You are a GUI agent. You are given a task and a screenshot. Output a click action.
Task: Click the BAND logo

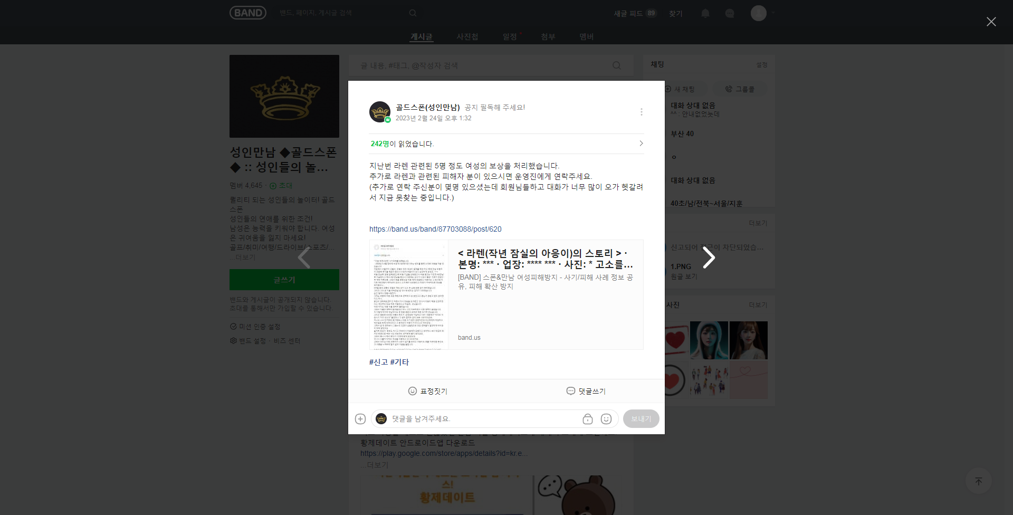pos(247,13)
